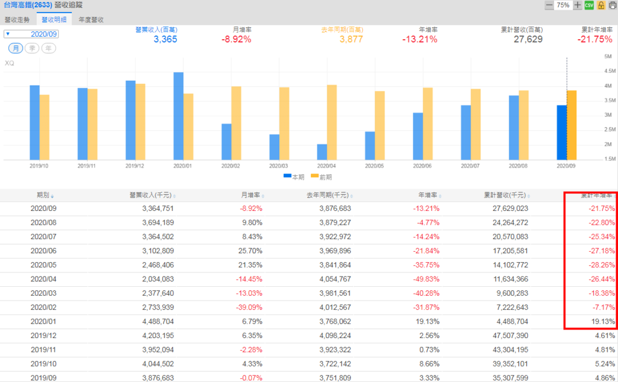
Task: Switch to the 年度營收 tab
Action: tap(91, 20)
